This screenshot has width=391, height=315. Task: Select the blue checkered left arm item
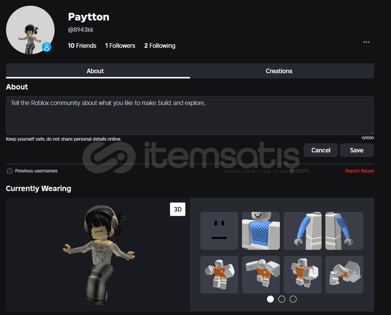click(x=344, y=231)
